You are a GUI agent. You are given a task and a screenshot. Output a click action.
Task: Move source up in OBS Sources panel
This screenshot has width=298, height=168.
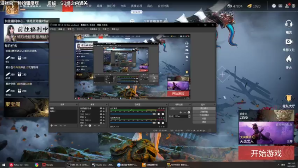pyautogui.click(x=95, y=125)
